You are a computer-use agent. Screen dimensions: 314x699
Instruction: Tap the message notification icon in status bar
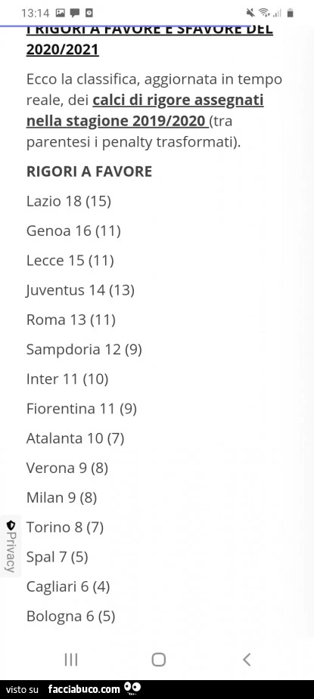tap(75, 14)
